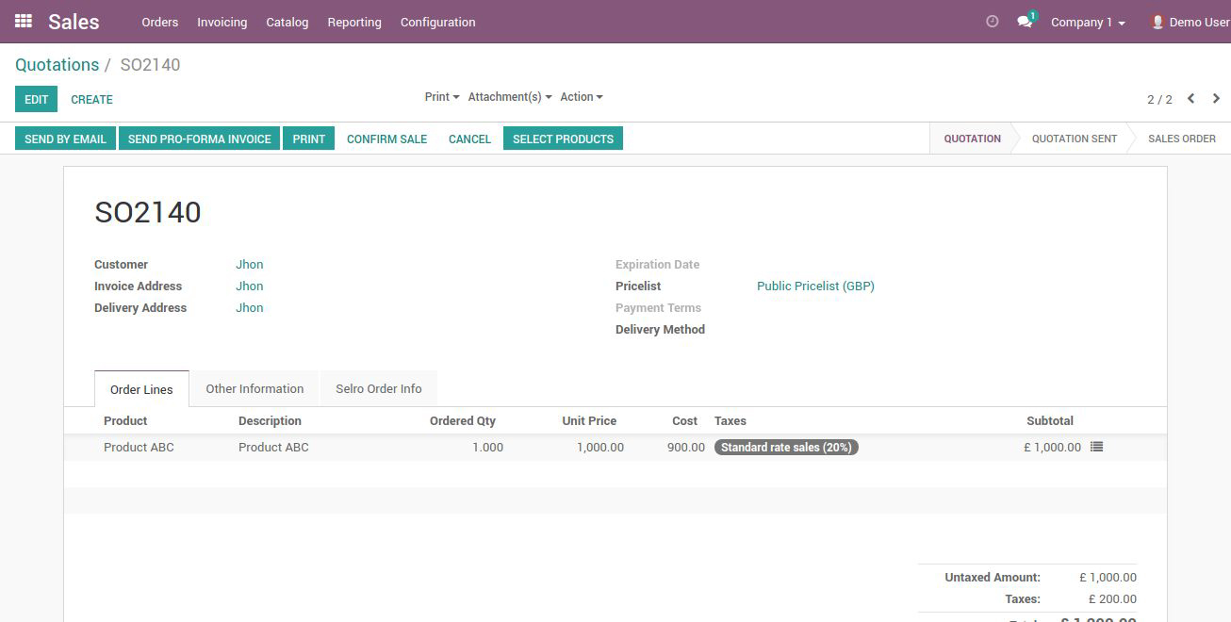Click the Taxes amount £ 200.00

click(x=1112, y=599)
